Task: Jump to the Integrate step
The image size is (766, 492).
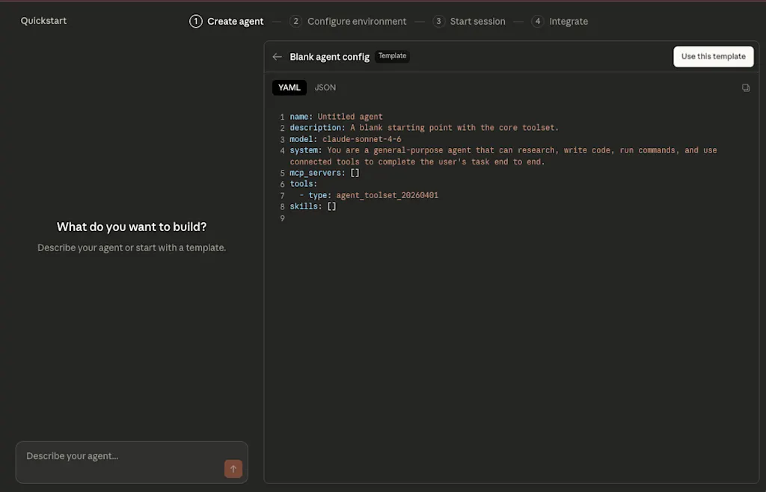Action: tap(569, 22)
